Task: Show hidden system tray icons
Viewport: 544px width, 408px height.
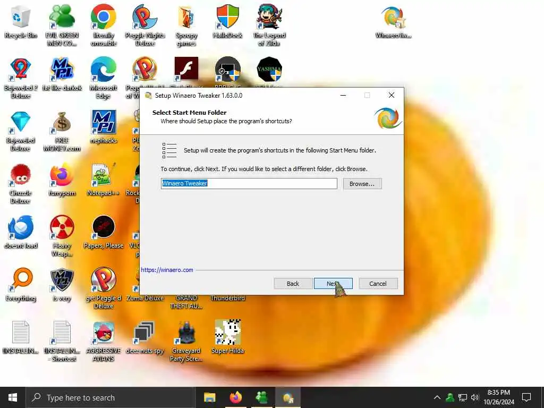Action: (437, 397)
